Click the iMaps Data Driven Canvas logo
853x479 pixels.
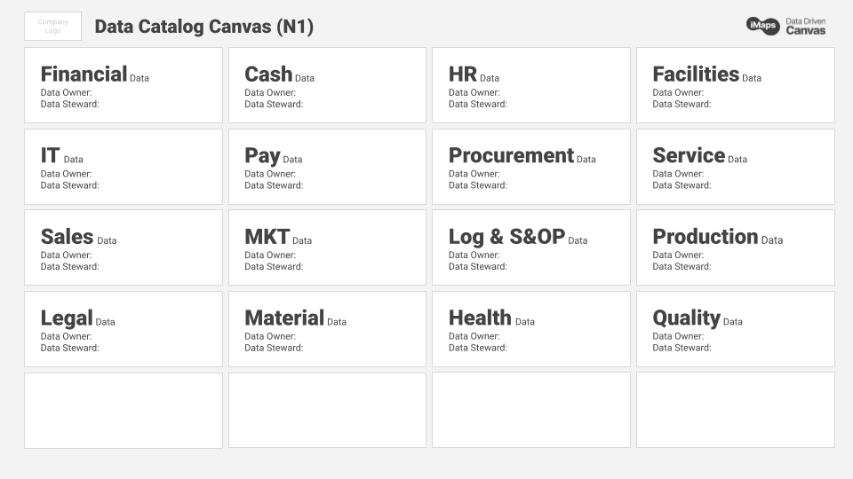pos(785,26)
